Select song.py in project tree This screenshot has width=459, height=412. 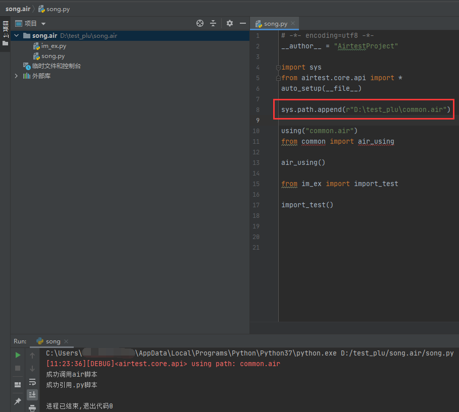53,56
